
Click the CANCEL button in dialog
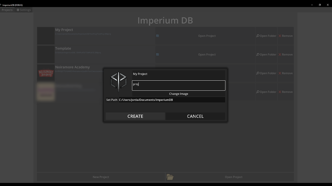point(195,116)
